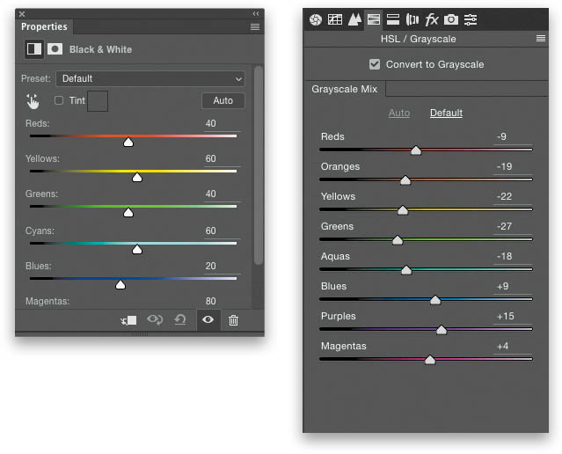This screenshot has height=454, width=562.
Task: Uncheck Convert to Grayscale checkbox
Action: tap(375, 64)
